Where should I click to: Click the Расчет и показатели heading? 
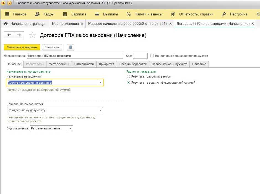click(141, 72)
